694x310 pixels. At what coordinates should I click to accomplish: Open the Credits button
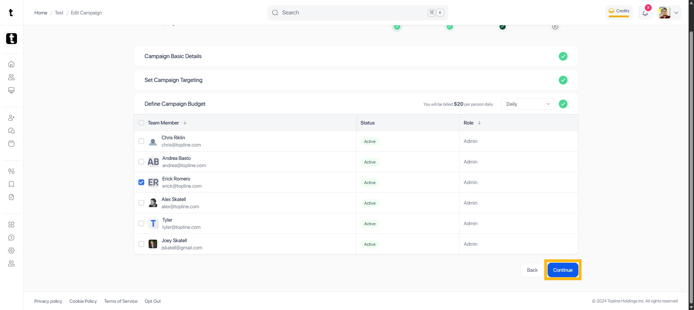tap(619, 12)
